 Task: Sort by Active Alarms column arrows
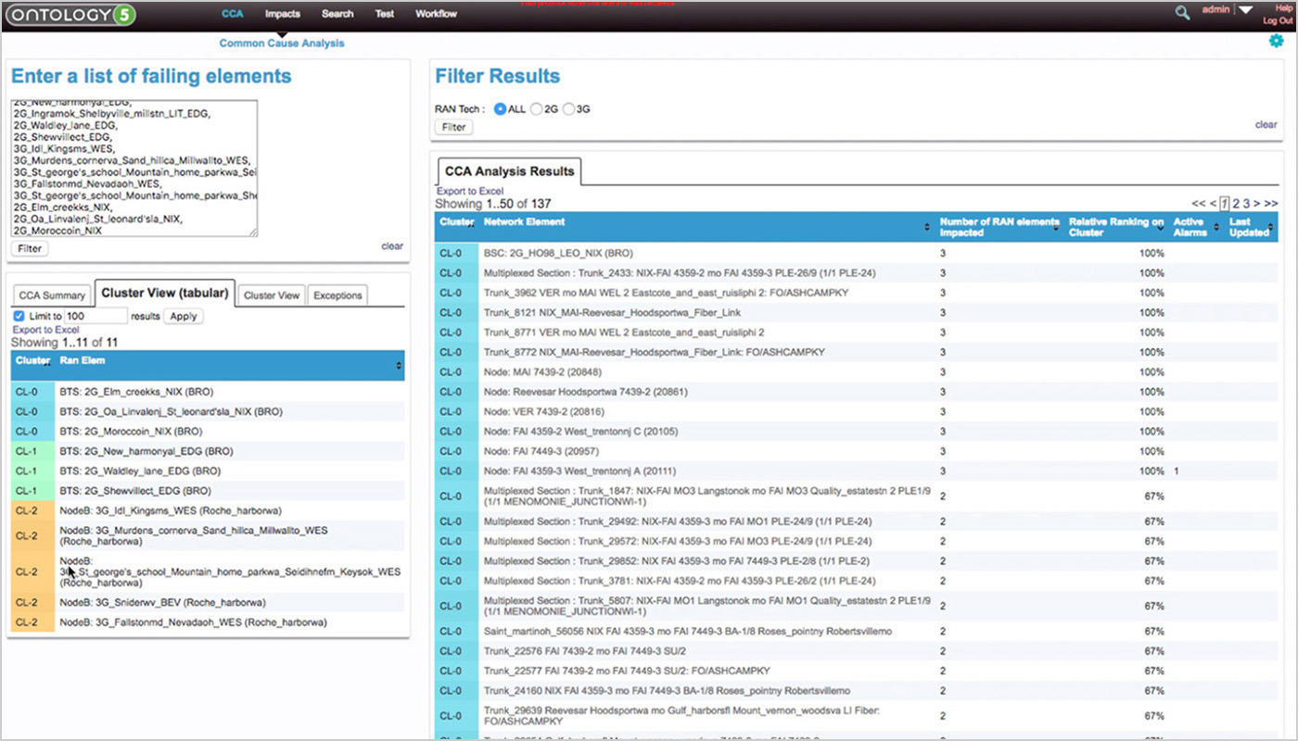pyautogui.click(x=1215, y=228)
